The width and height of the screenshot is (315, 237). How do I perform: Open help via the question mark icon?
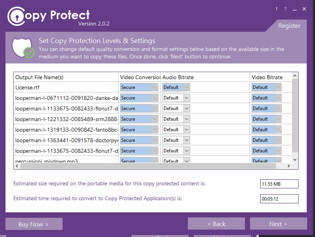pos(286,9)
